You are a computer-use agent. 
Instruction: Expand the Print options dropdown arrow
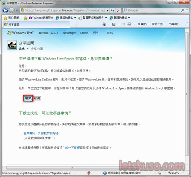pos(134,24)
